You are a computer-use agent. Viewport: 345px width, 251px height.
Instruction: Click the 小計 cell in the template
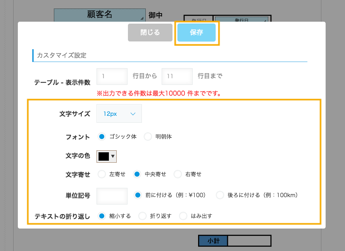(x=213, y=241)
